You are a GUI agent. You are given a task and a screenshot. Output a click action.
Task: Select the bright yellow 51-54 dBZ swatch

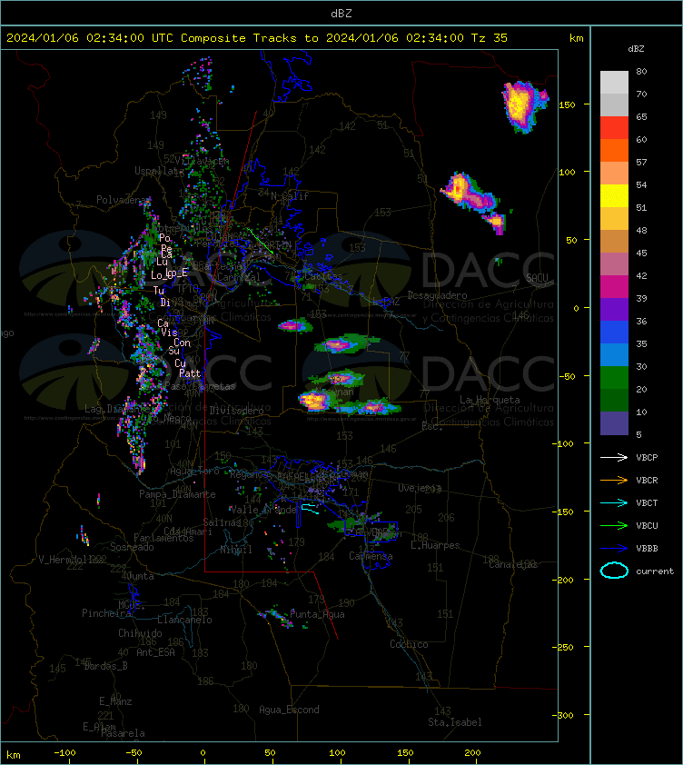(614, 196)
